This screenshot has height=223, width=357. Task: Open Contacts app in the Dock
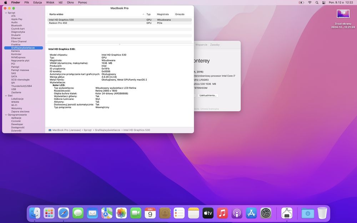[165, 213]
